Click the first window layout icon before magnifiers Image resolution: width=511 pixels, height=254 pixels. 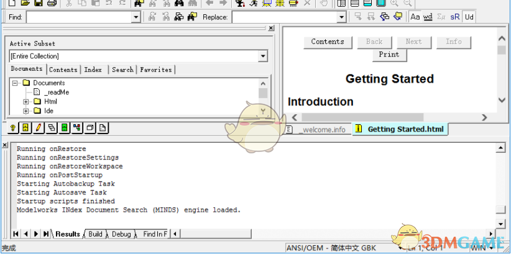pos(341,3)
